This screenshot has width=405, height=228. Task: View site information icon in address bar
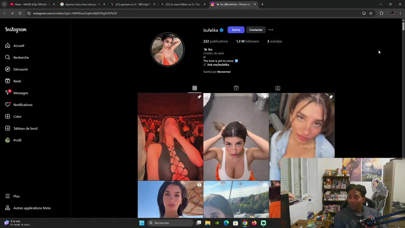pyautogui.click(x=29, y=13)
